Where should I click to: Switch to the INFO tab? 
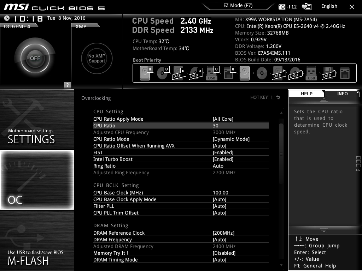click(x=342, y=94)
